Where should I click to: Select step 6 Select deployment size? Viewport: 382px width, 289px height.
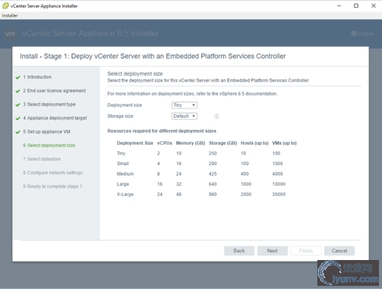coord(49,145)
